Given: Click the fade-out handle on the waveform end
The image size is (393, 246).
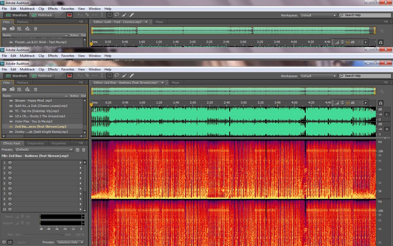Looking at the screenshot, I should [x=372, y=111].
